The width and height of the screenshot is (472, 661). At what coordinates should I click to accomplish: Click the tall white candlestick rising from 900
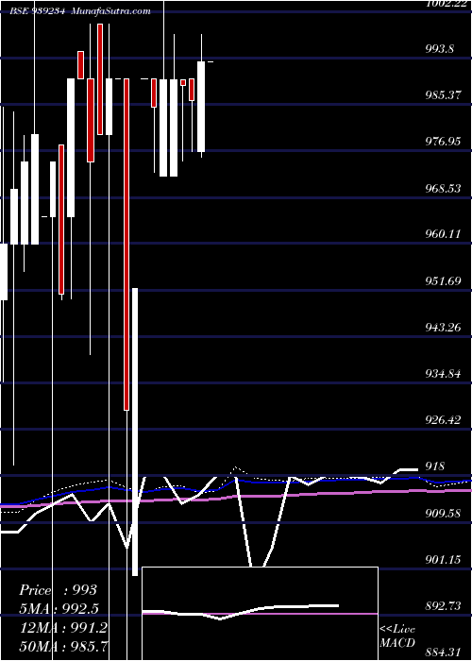(x=135, y=432)
